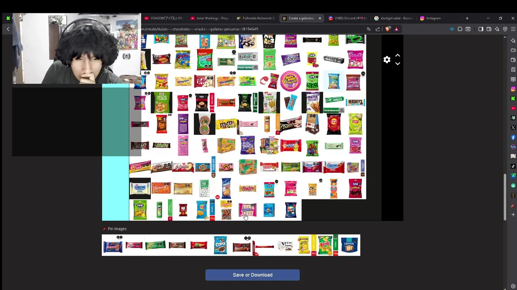Select the yellow M&M's bag image
517x290 pixels.
225,124
